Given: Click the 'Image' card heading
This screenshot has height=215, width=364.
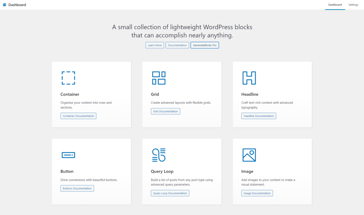Looking at the screenshot, I should [x=247, y=171].
